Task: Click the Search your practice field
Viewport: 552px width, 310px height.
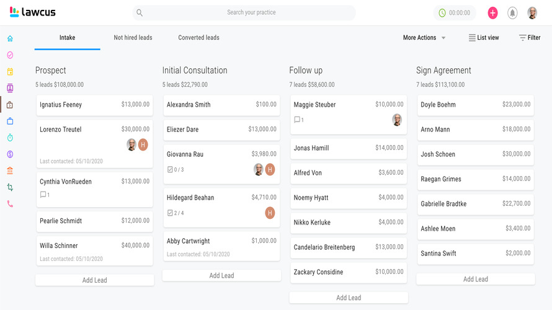Action: coord(251,12)
